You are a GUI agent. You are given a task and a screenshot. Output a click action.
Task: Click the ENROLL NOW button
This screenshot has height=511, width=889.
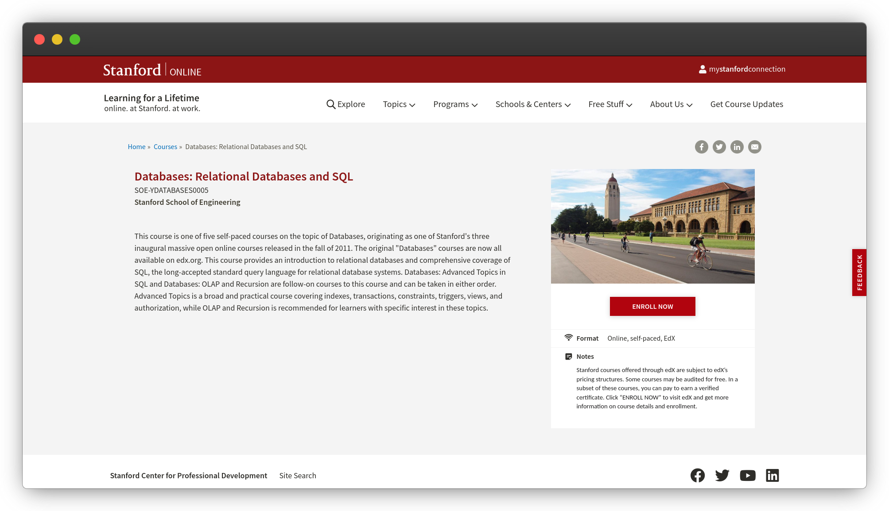pyautogui.click(x=652, y=307)
